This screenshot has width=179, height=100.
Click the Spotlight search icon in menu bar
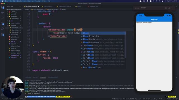click(159, 1)
